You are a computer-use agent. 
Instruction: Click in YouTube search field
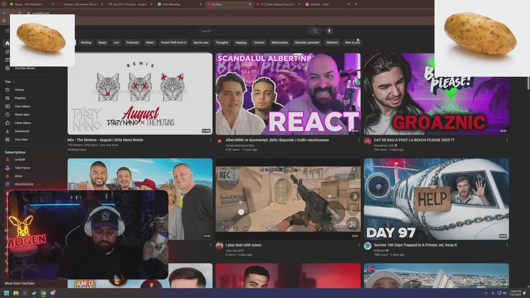pyautogui.click(x=253, y=31)
